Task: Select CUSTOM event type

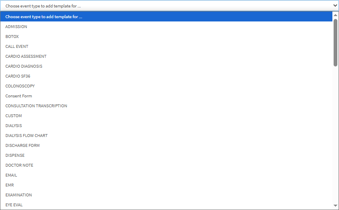Action: [x=166, y=116]
